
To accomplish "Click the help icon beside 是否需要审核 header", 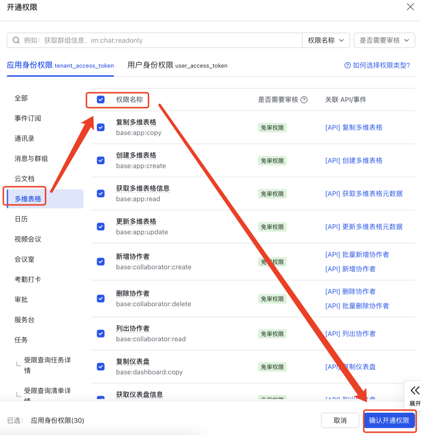I will (x=304, y=100).
